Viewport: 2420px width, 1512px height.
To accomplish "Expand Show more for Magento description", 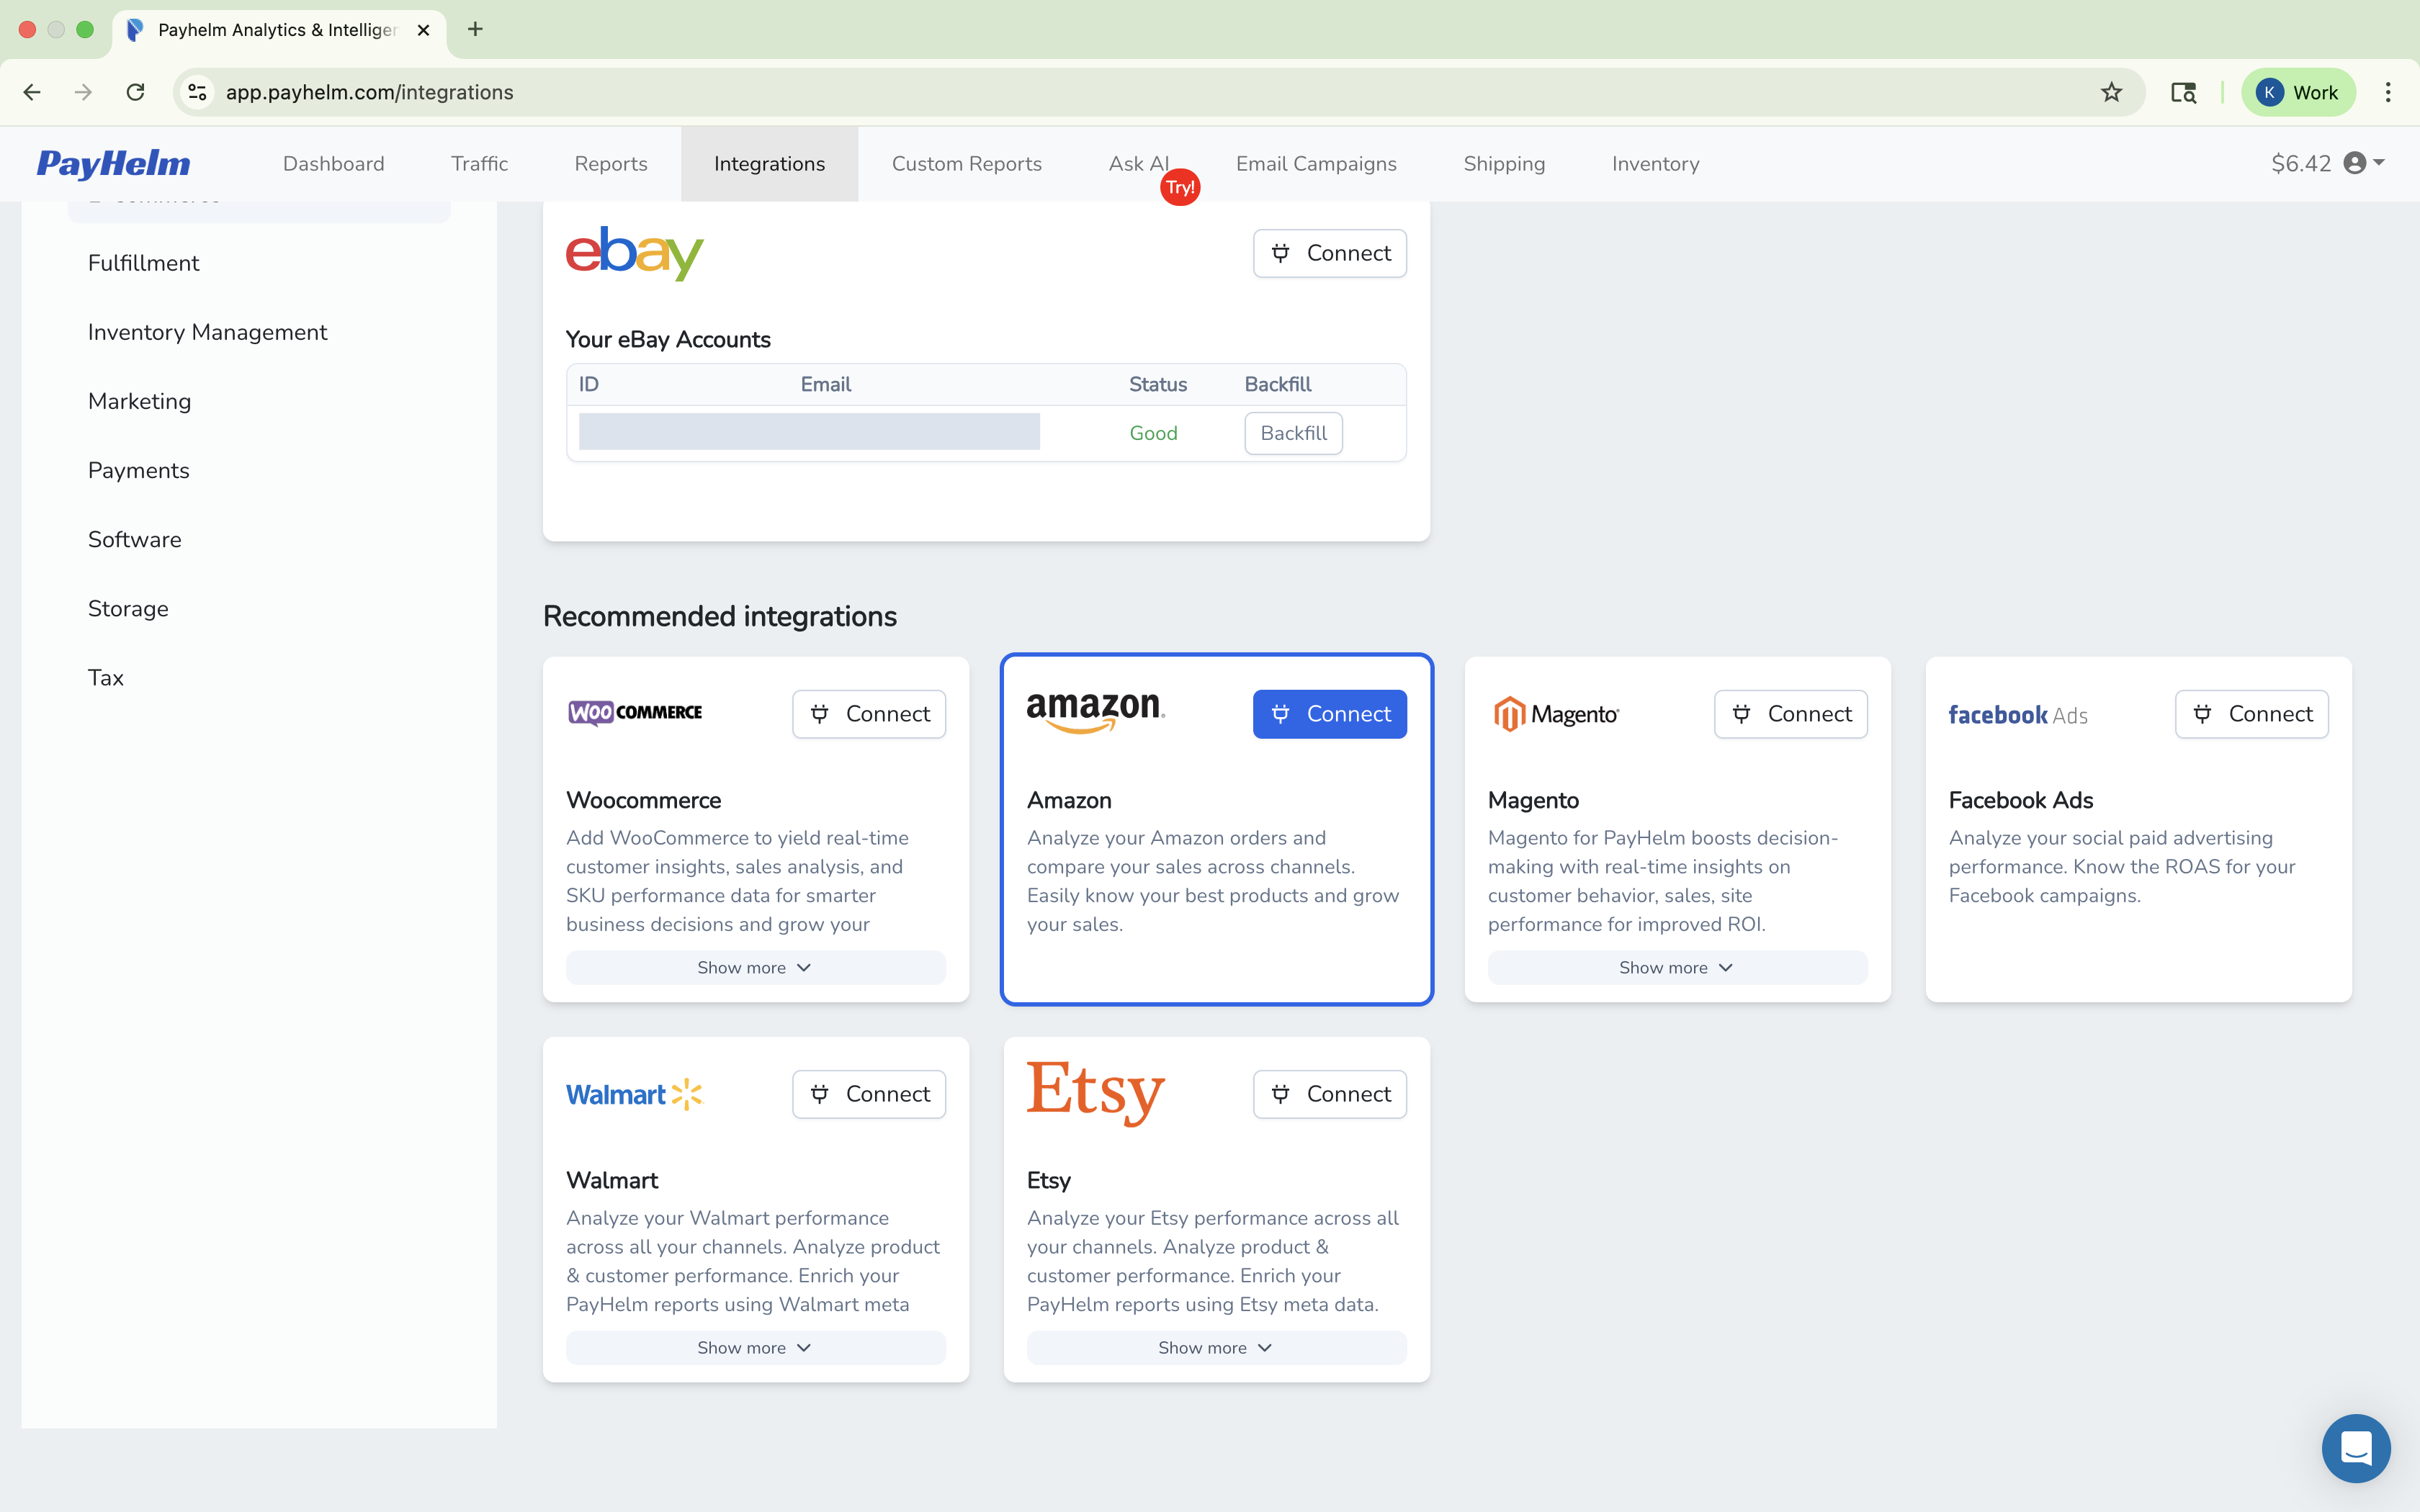I will point(1676,967).
